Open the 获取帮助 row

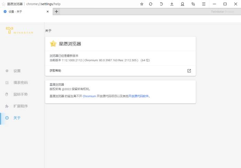pyautogui.click(x=120, y=71)
